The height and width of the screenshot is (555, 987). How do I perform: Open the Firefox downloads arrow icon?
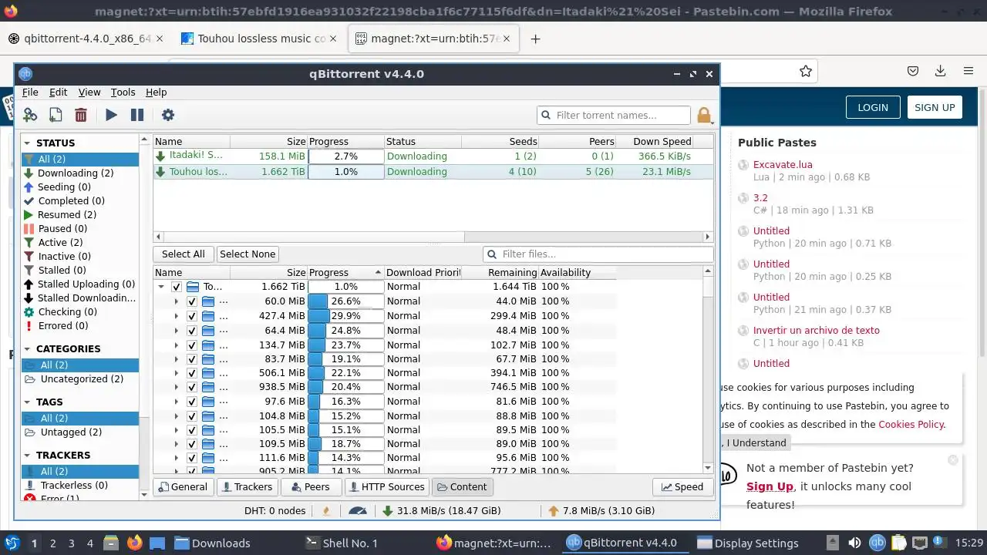click(x=940, y=71)
